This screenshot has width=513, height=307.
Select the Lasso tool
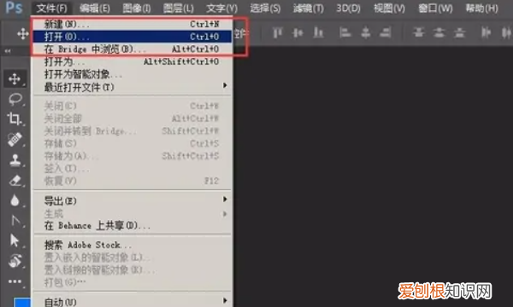tap(15, 99)
